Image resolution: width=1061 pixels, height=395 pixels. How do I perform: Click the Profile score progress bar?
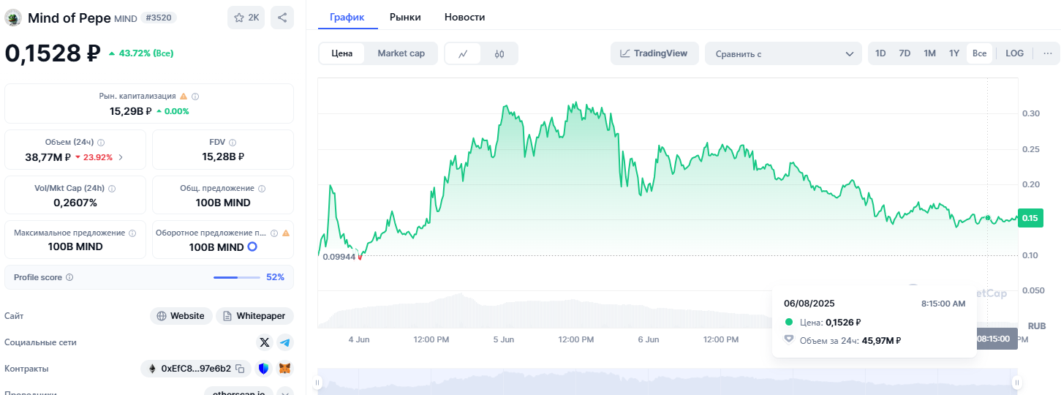(237, 278)
